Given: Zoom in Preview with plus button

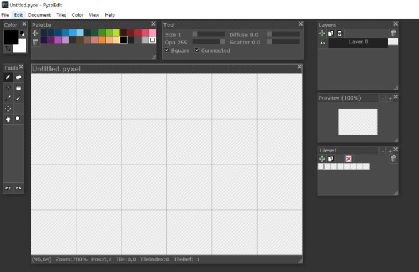Looking at the screenshot, I should coord(390,98).
